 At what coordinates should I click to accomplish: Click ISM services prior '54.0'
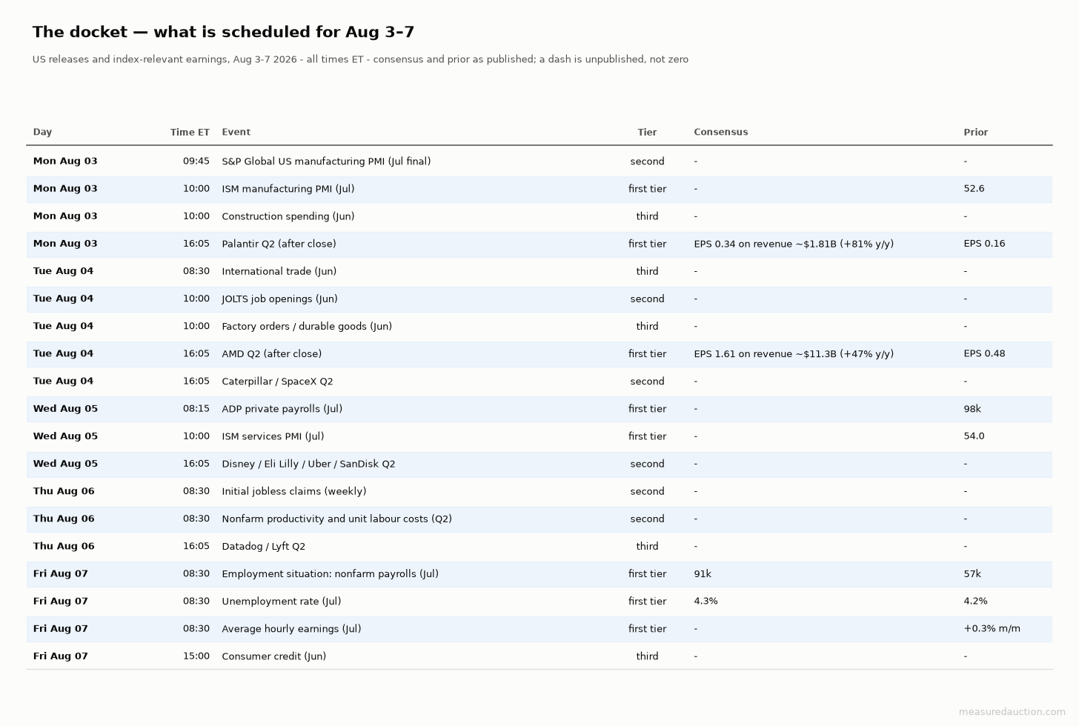[974, 436]
